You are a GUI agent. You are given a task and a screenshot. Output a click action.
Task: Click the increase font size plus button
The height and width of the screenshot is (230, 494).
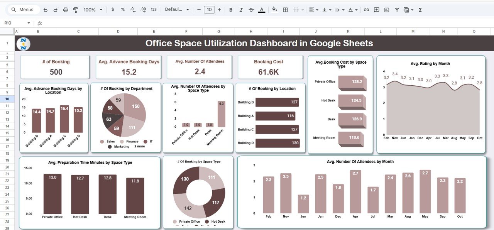tap(219, 10)
